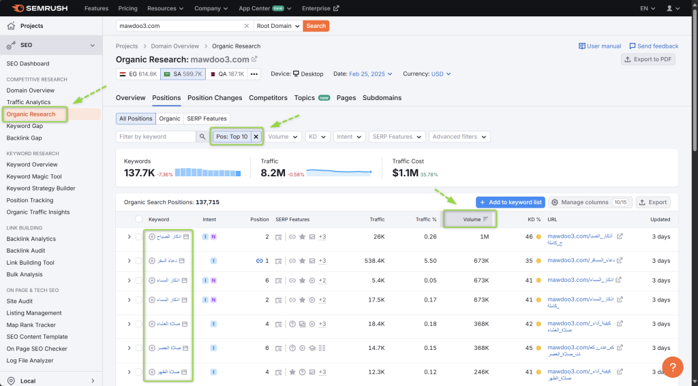Image resolution: width=698 pixels, height=386 pixels.
Task: Check the checkbox for the 538.4K traffic row
Action: click(x=139, y=261)
